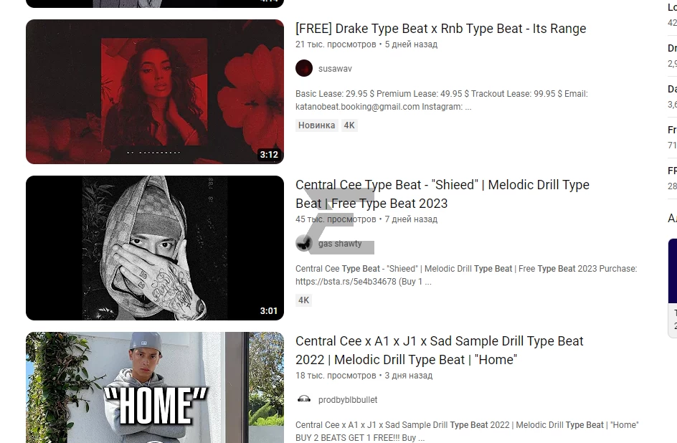Go to susawav channel name
Viewport: 677px width, 443px height.
tap(335, 69)
